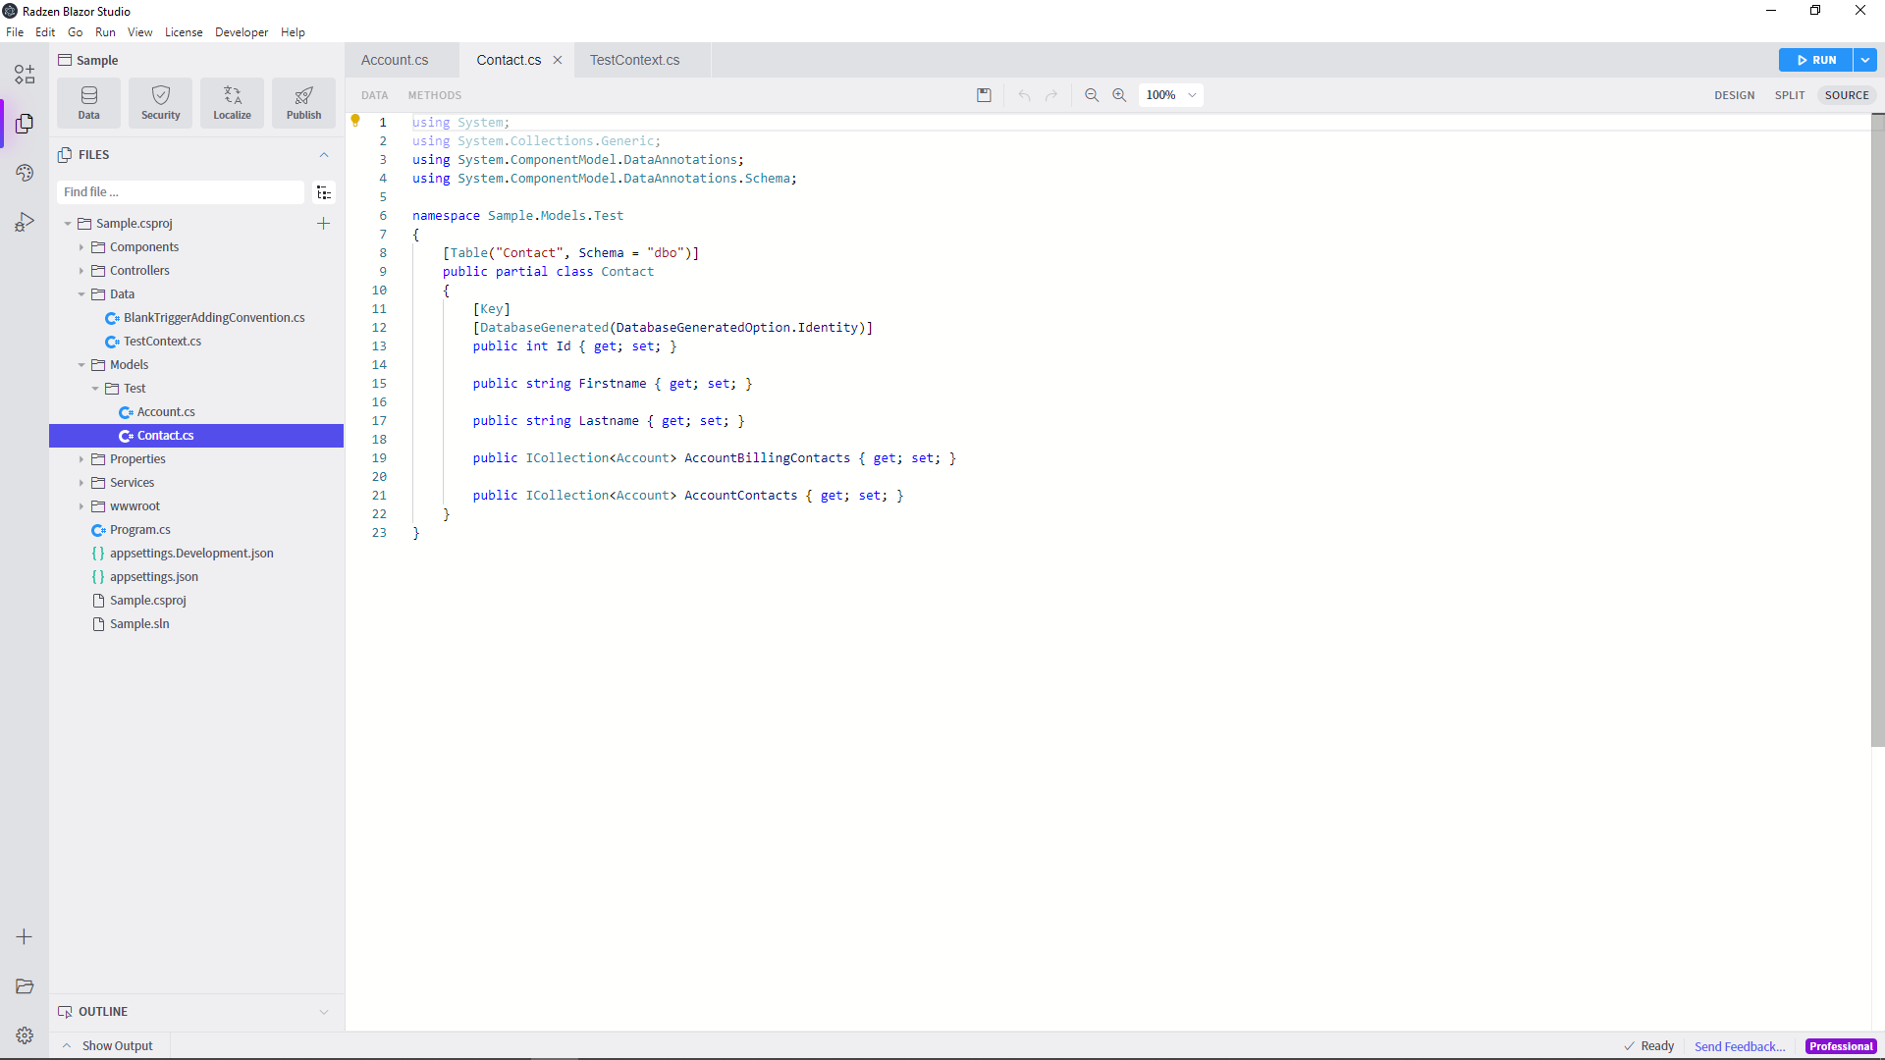The image size is (1885, 1060).
Task: Expand the OUTLINE panel
Action: [x=324, y=1012]
